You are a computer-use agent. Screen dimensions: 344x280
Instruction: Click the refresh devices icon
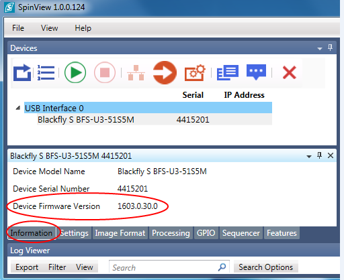[22, 72]
